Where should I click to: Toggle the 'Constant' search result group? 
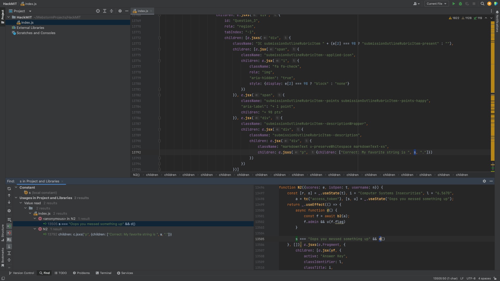click(16, 188)
